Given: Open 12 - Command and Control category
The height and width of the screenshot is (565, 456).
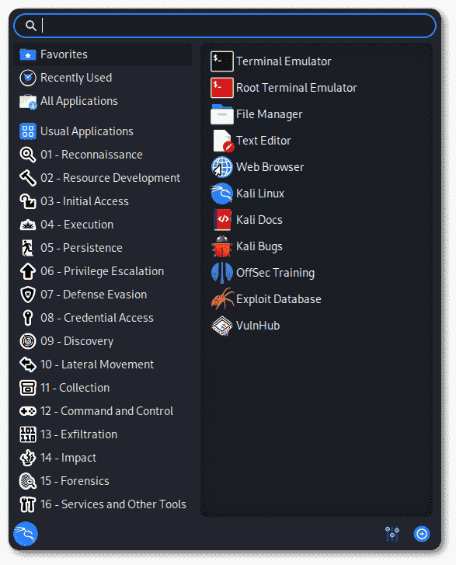Looking at the screenshot, I should click(107, 411).
